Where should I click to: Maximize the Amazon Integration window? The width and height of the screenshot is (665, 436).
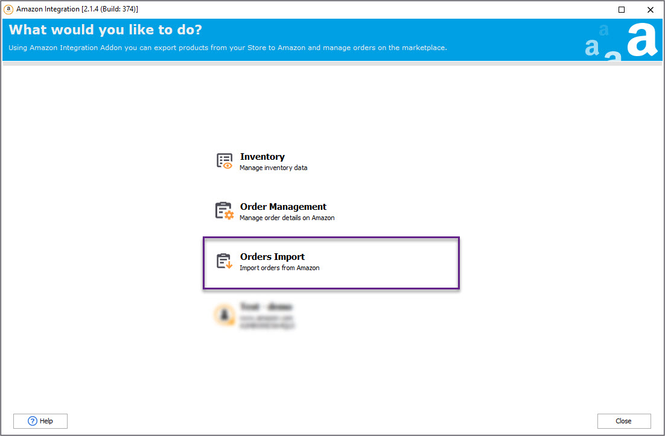[622, 10]
